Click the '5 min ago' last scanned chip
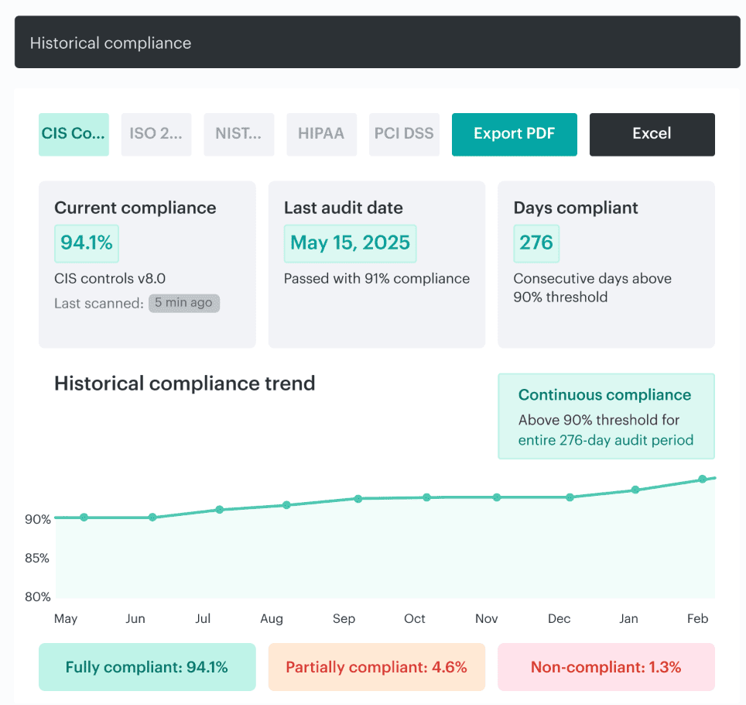The image size is (746, 705). pos(183,303)
